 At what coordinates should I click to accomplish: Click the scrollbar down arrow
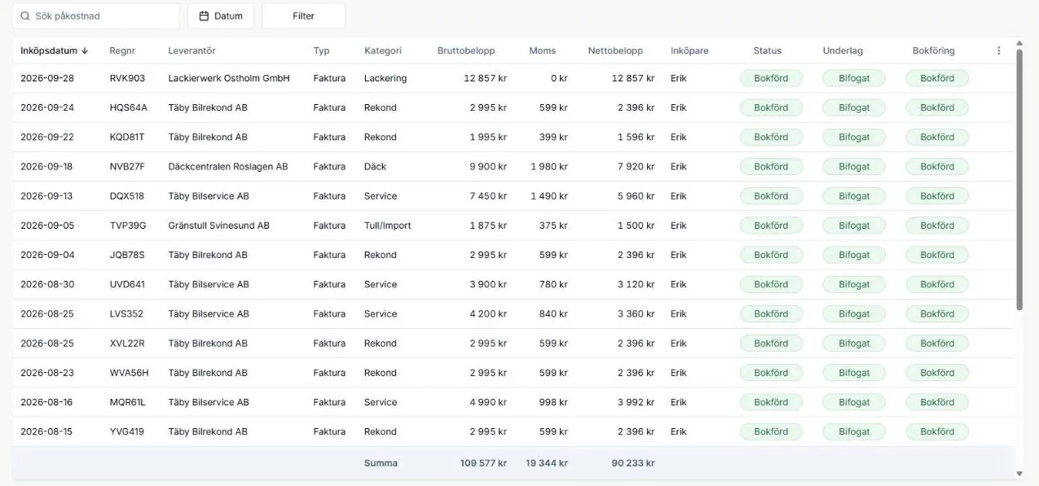tap(1019, 474)
